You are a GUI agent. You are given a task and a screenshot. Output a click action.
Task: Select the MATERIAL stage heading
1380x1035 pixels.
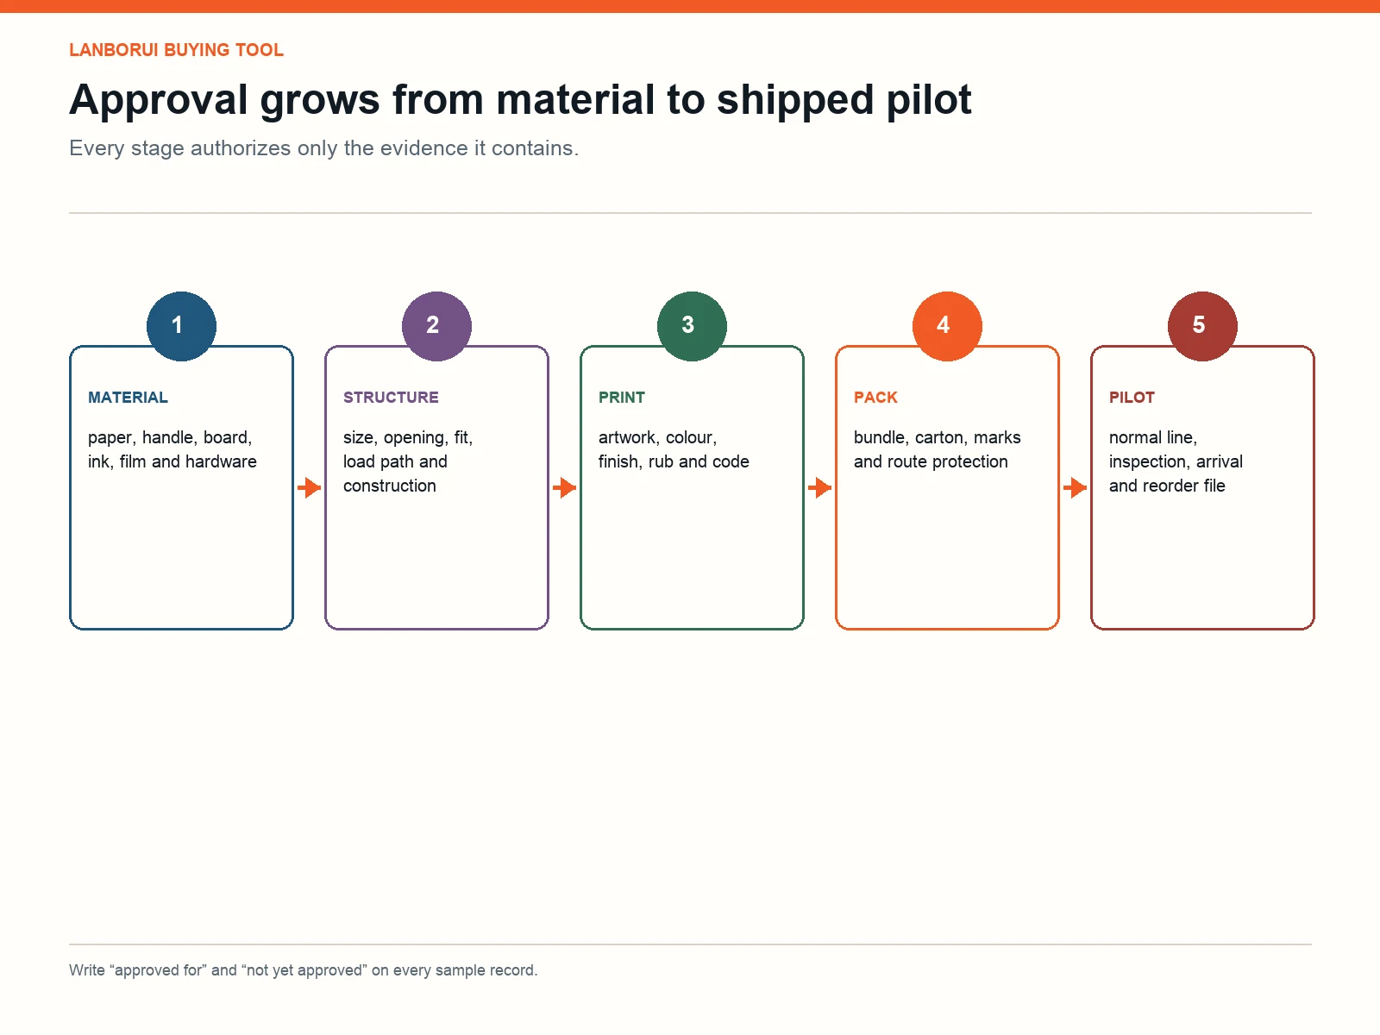(128, 398)
